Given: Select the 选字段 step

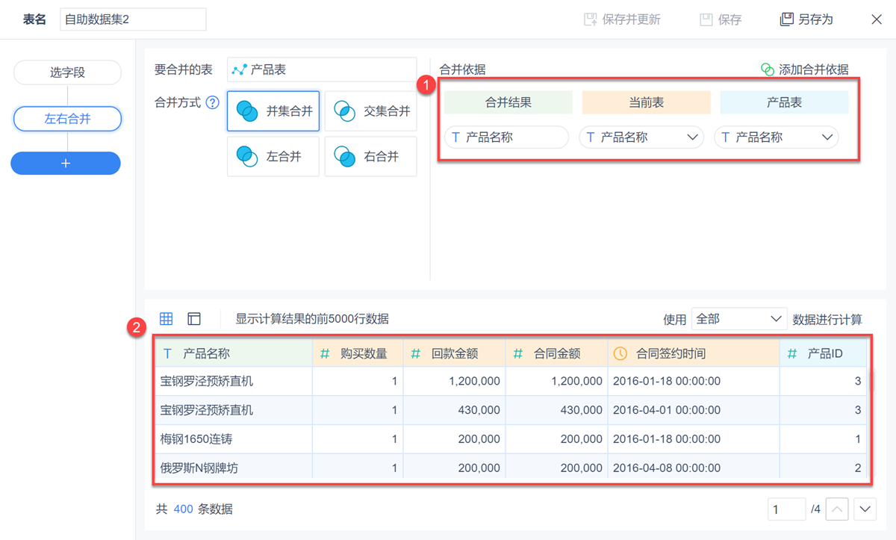Looking at the screenshot, I should pyautogui.click(x=67, y=72).
